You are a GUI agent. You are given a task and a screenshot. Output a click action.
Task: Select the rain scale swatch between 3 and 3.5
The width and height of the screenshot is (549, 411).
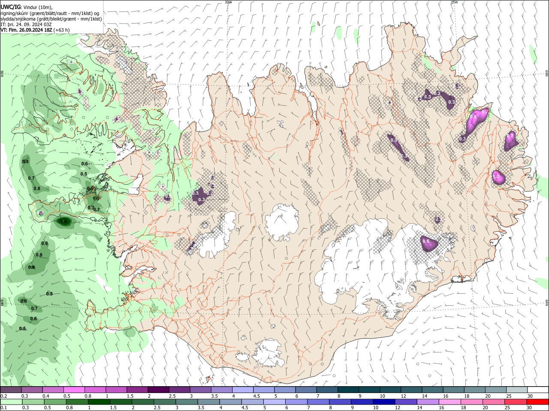pos(186,402)
